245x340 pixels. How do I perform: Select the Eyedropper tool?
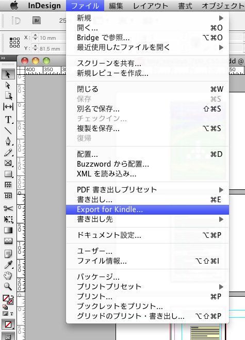click(8, 265)
